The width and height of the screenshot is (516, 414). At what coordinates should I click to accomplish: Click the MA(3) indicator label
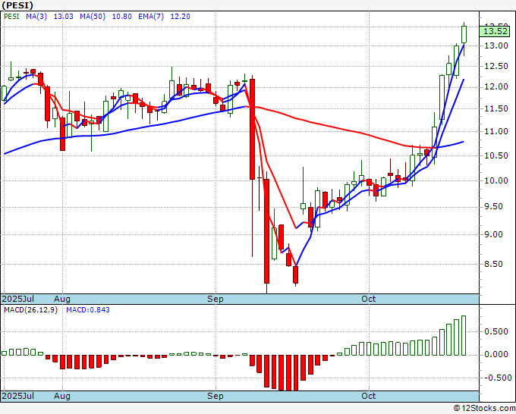tap(36, 17)
